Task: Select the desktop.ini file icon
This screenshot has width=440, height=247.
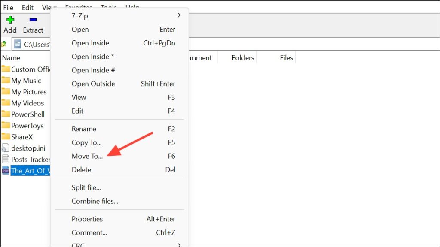Action: coord(6,148)
